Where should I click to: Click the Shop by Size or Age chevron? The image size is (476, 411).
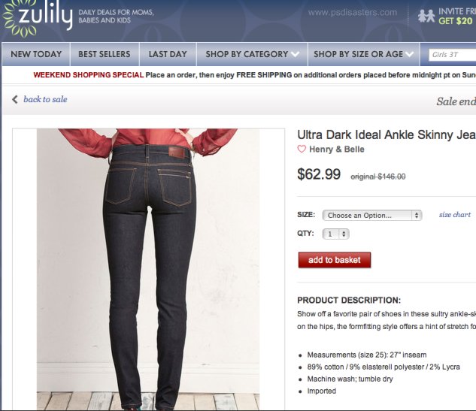(409, 54)
